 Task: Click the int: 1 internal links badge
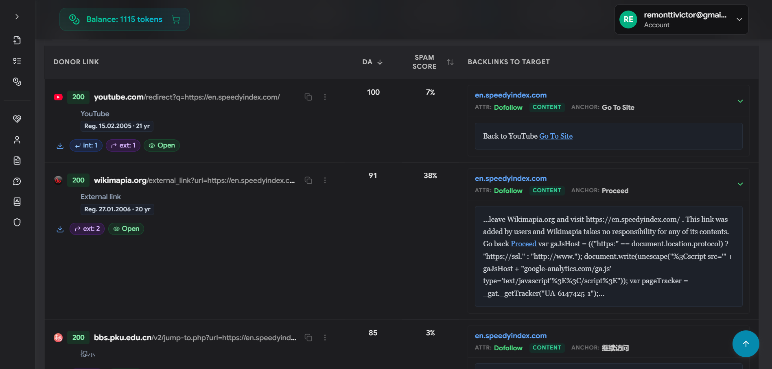click(x=86, y=145)
